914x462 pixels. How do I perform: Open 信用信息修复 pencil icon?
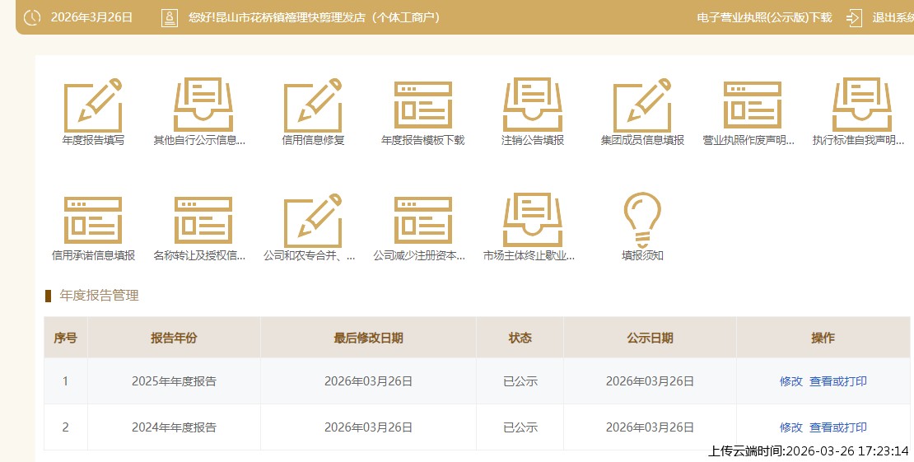313,105
